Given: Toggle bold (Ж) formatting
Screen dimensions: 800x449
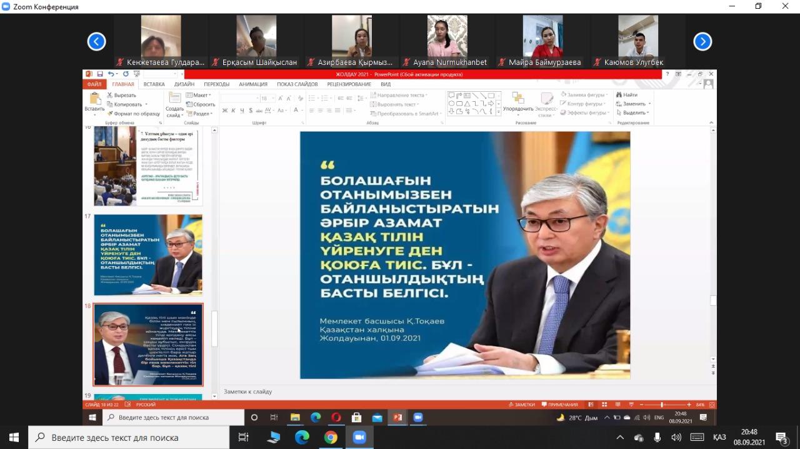Looking at the screenshot, I should 224,111.
